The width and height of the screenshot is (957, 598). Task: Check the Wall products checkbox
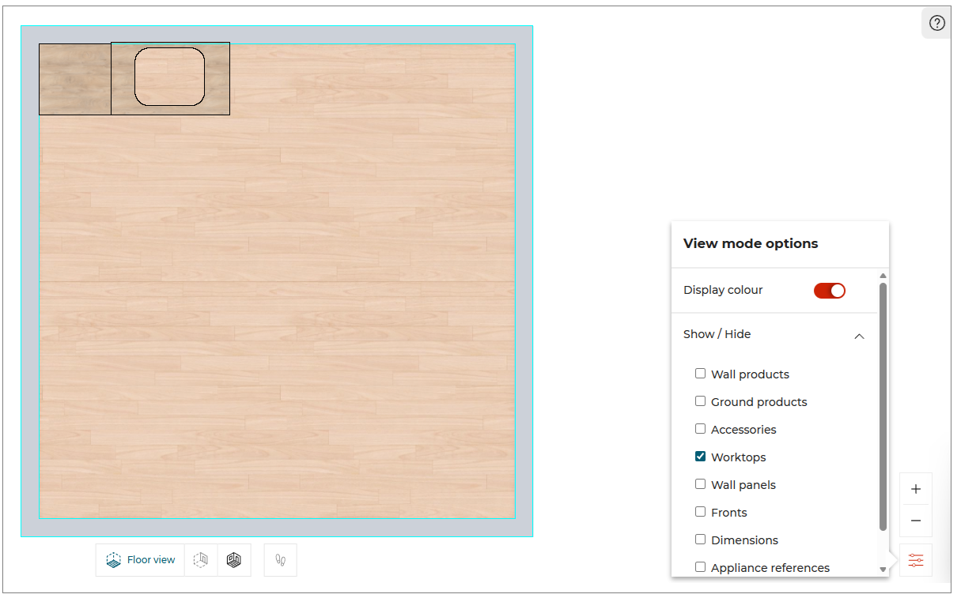[x=700, y=374]
